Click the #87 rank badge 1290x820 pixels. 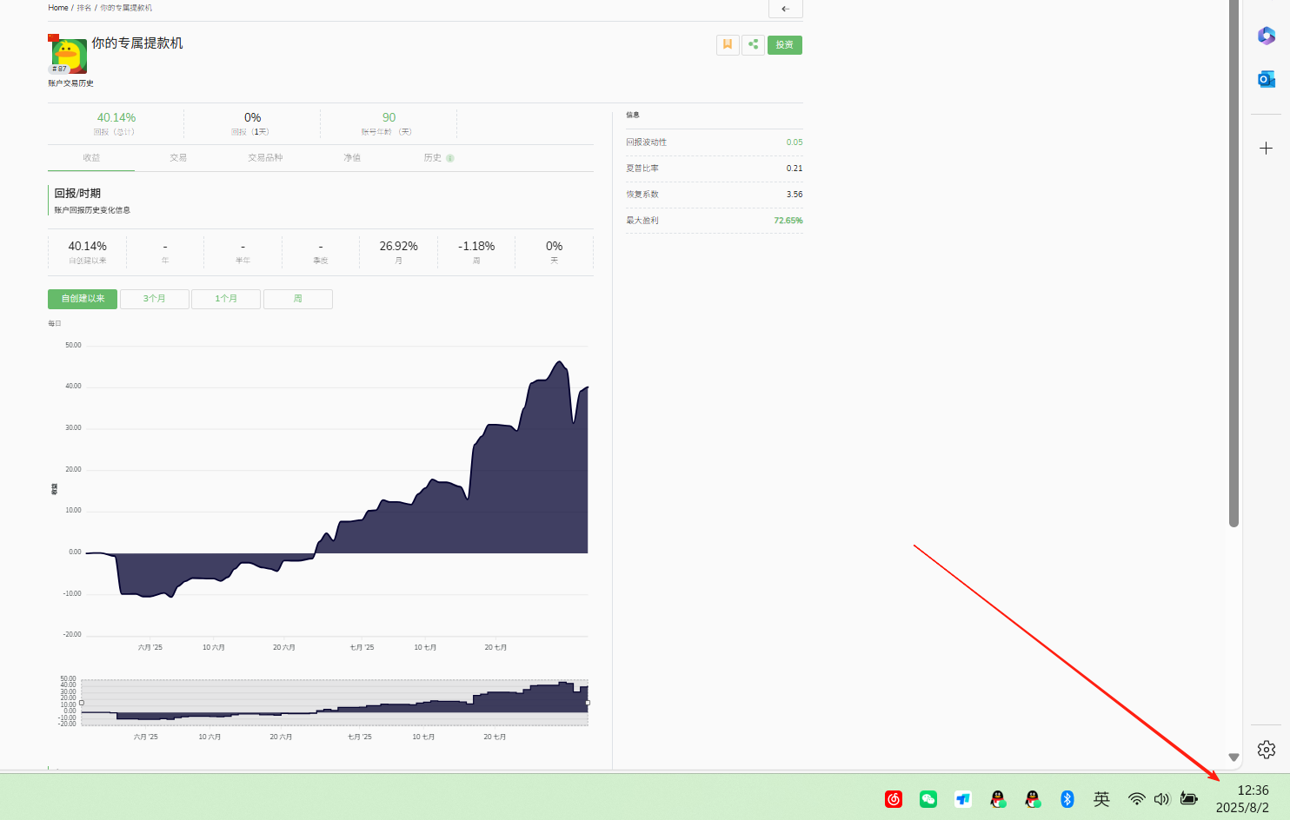tap(59, 69)
